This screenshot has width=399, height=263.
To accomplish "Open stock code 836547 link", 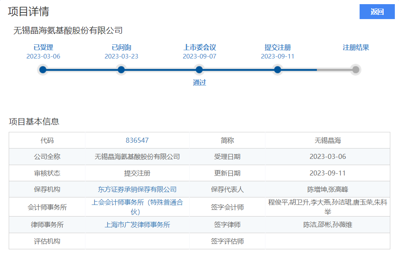I will click(137, 141).
